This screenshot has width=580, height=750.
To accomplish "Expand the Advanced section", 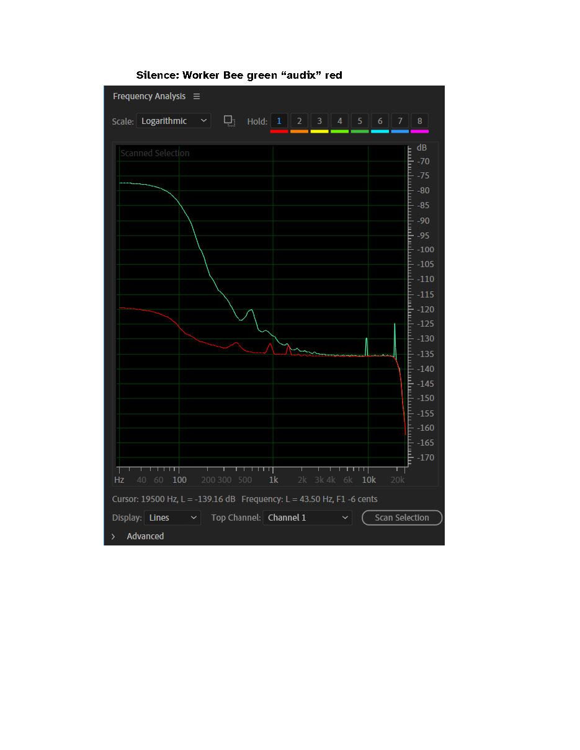I will pos(114,537).
